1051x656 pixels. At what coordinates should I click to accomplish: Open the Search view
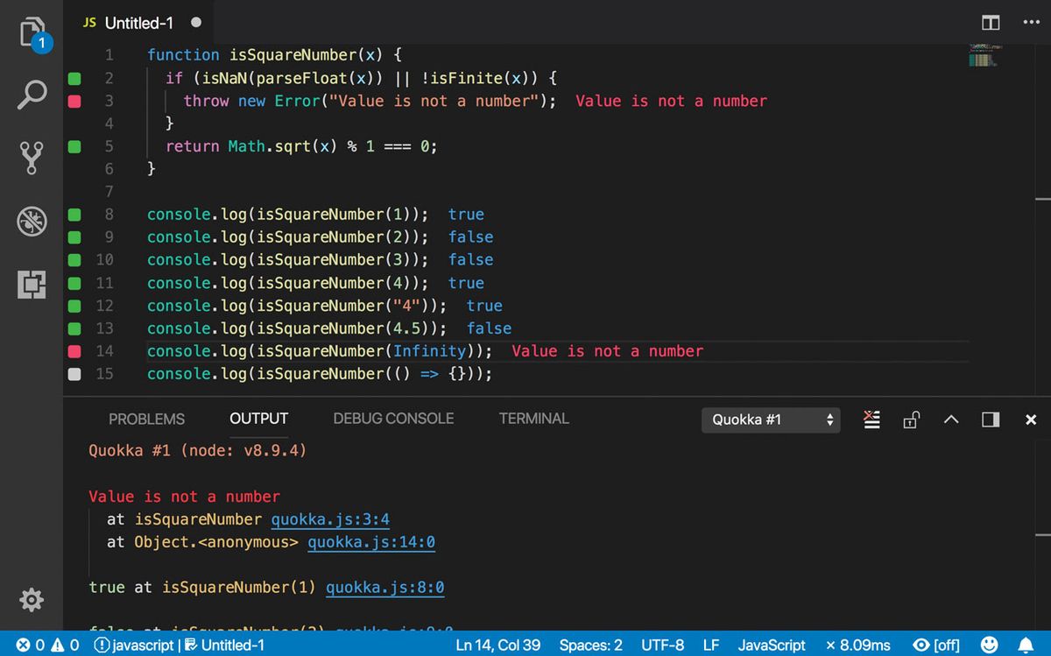32,94
